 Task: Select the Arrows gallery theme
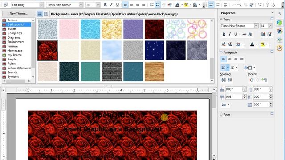[12, 20]
